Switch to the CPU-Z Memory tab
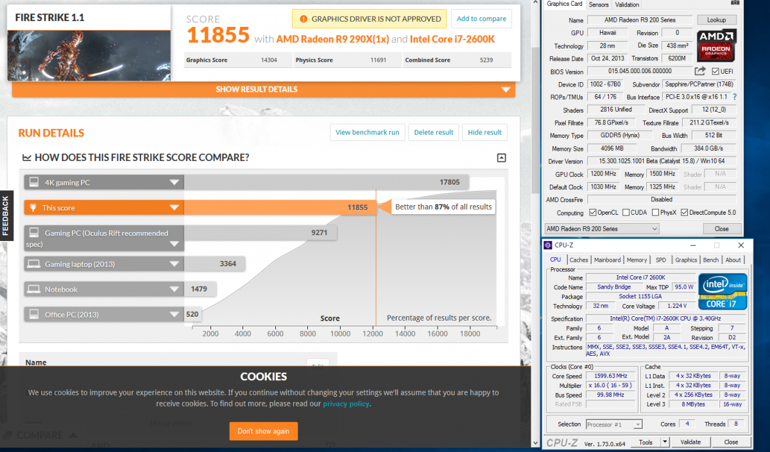 637,260
